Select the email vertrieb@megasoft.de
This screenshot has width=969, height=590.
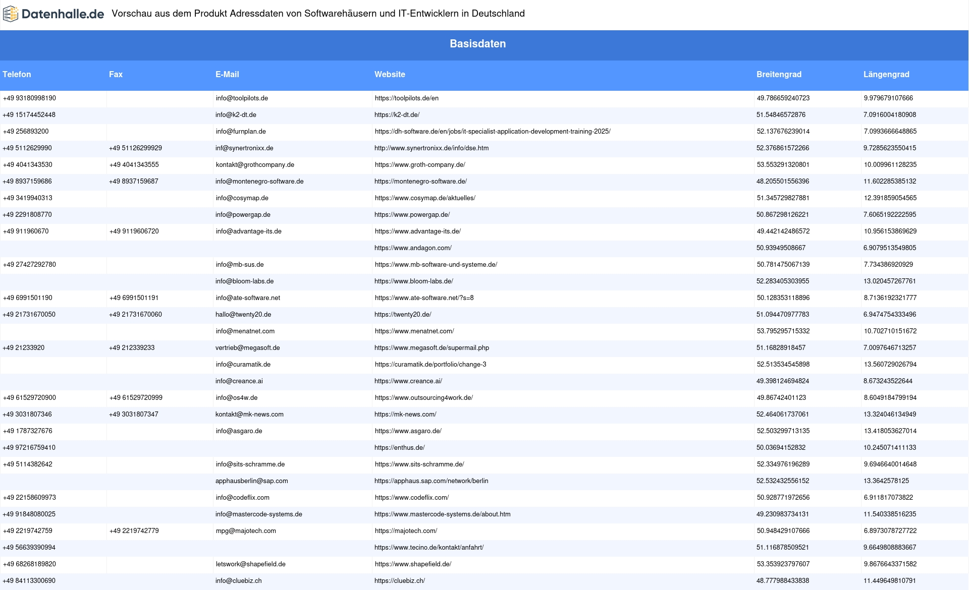pos(248,348)
